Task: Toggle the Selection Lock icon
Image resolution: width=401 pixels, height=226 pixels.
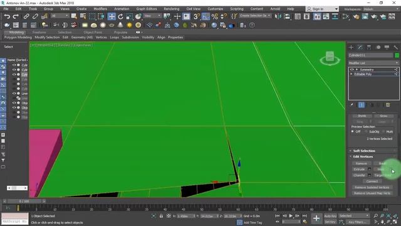Action: 161,216
